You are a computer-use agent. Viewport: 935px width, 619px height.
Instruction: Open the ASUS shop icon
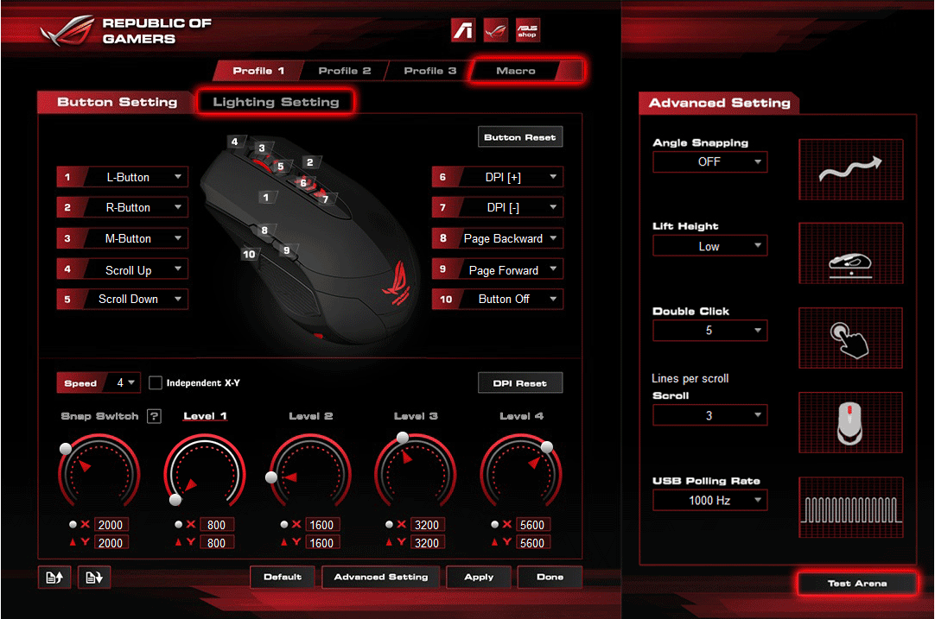[527, 29]
